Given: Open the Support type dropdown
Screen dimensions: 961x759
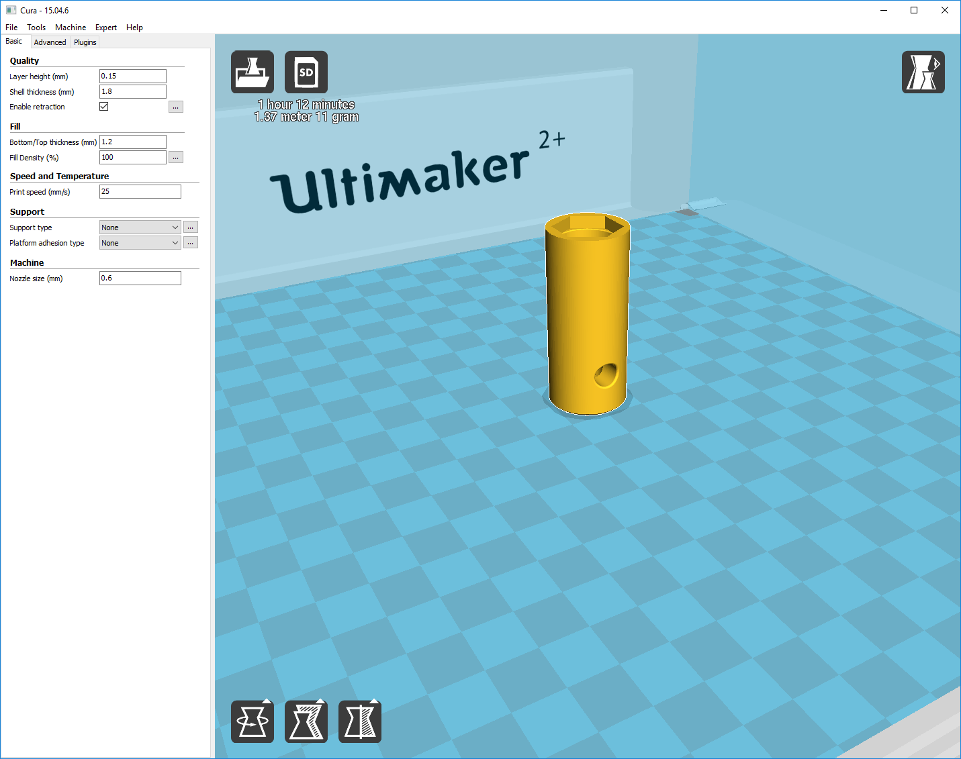Looking at the screenshot, I should click(140, 227).
